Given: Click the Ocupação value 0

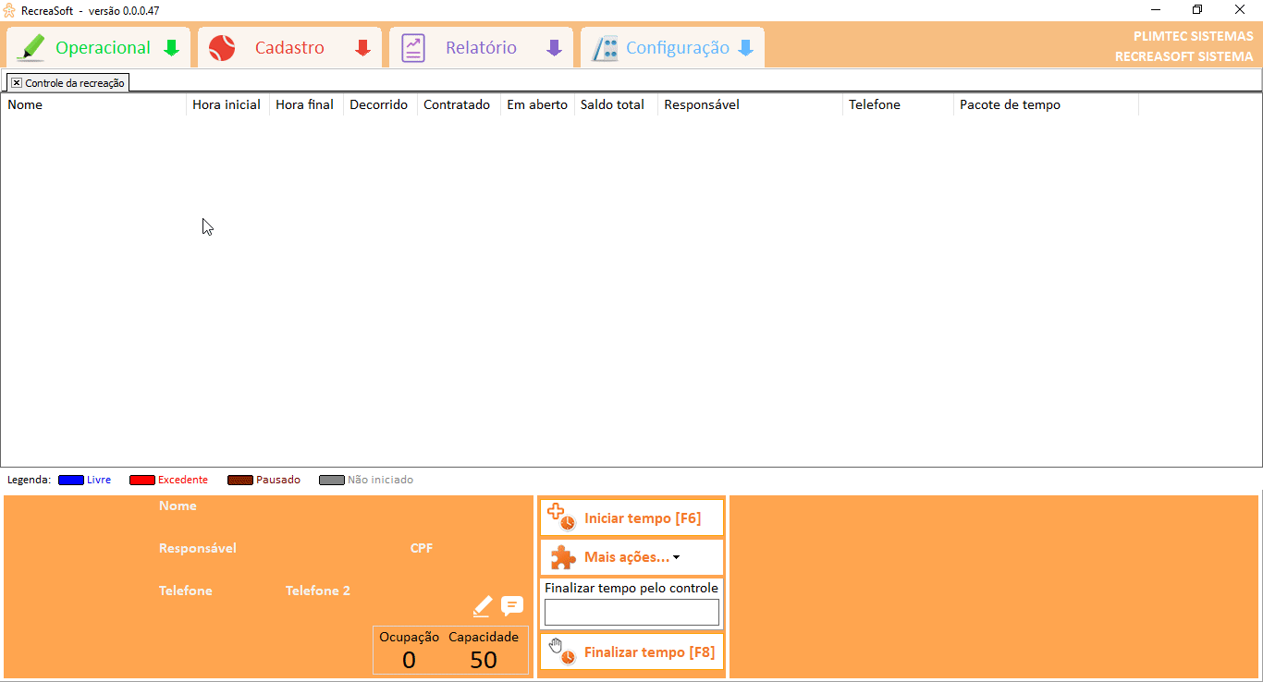Looking at the screenshot, I should [410, 660].
